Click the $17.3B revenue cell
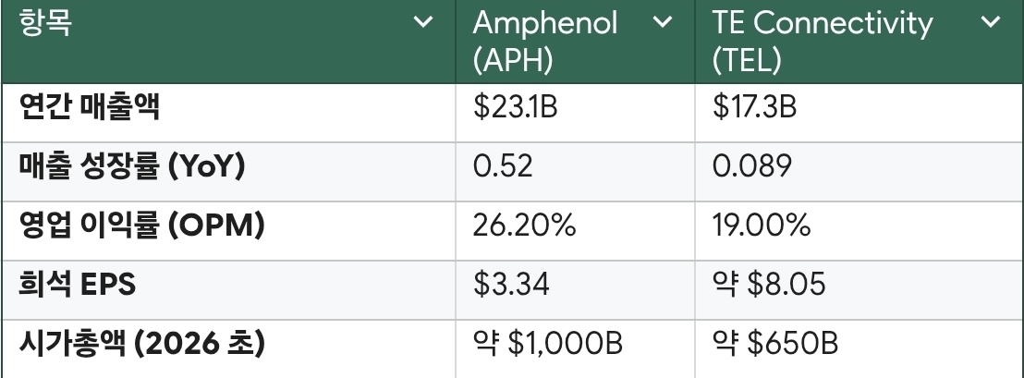Viewport: 1024px width, 378px height. click(x=859, y=113)
